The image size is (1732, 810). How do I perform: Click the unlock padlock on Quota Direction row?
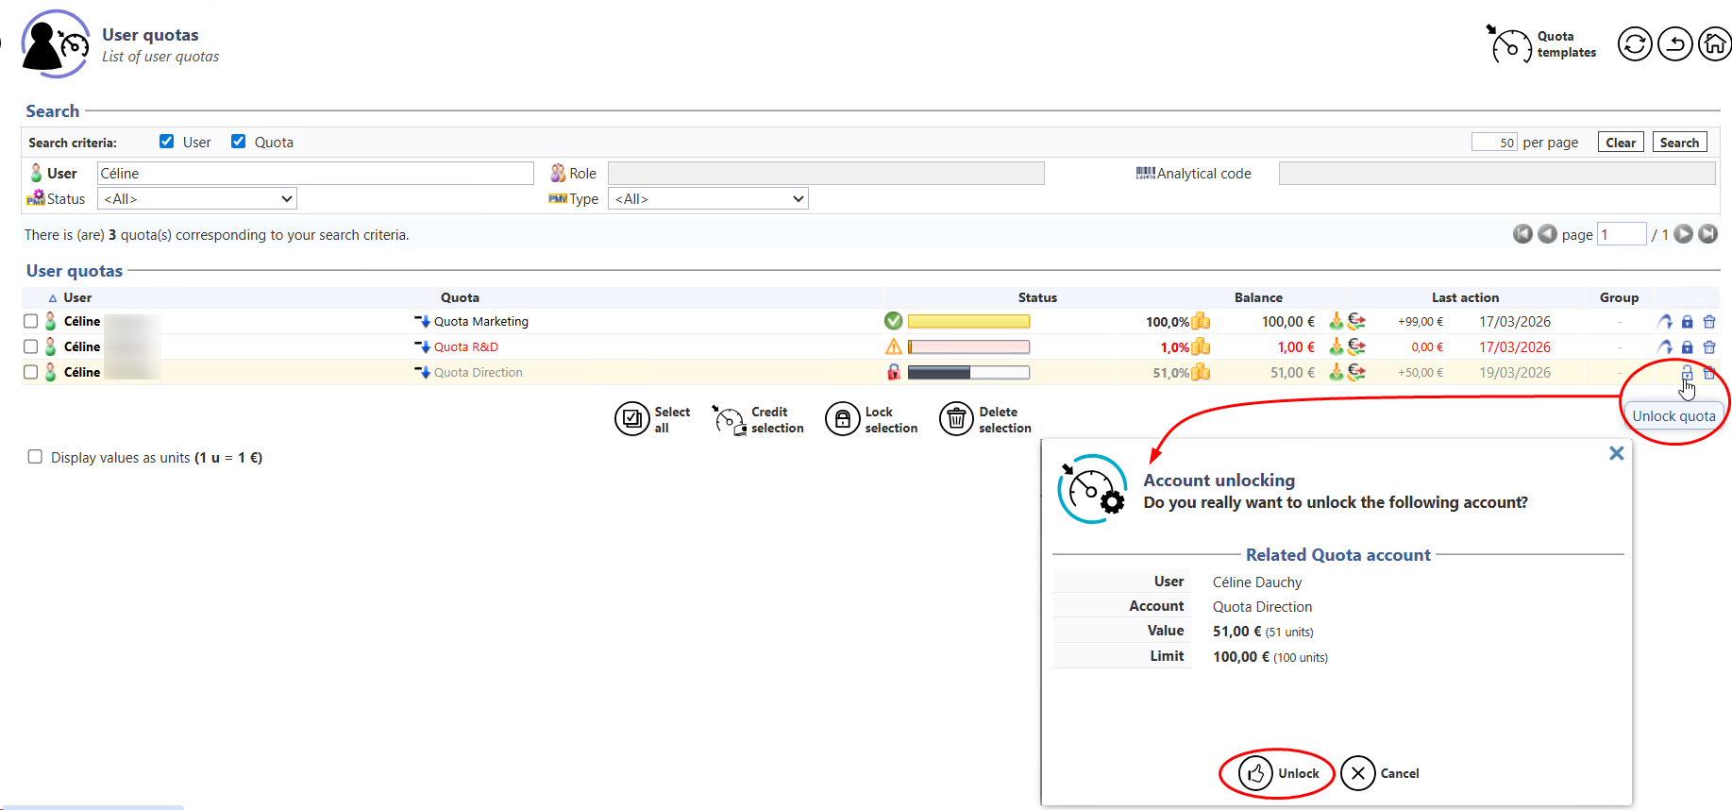(x=1687, y=373)
